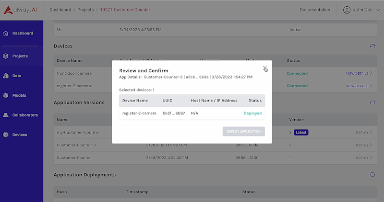
Task: Deploy the Customer-Counter version 1
Action: 364,158
